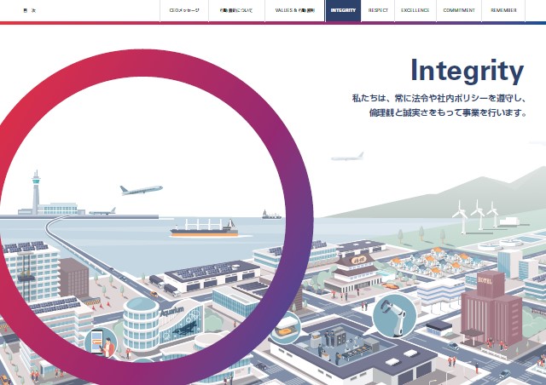Image resolution: width=546 pixels, height=385 pixels.
Task: Click the active INTEGRITY tab
Action: pyautogui.click(x=343, y=11)
